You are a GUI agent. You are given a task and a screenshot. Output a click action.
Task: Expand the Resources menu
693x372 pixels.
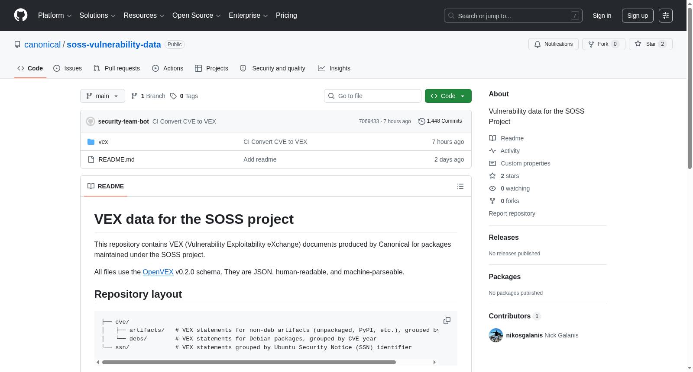point(144,16)
